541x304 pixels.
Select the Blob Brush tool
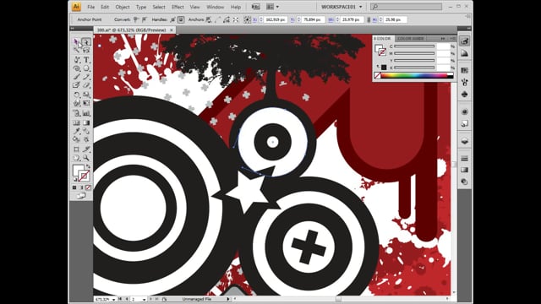pos(76,85)
